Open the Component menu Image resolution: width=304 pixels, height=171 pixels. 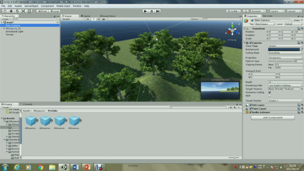tap(47, 6)
